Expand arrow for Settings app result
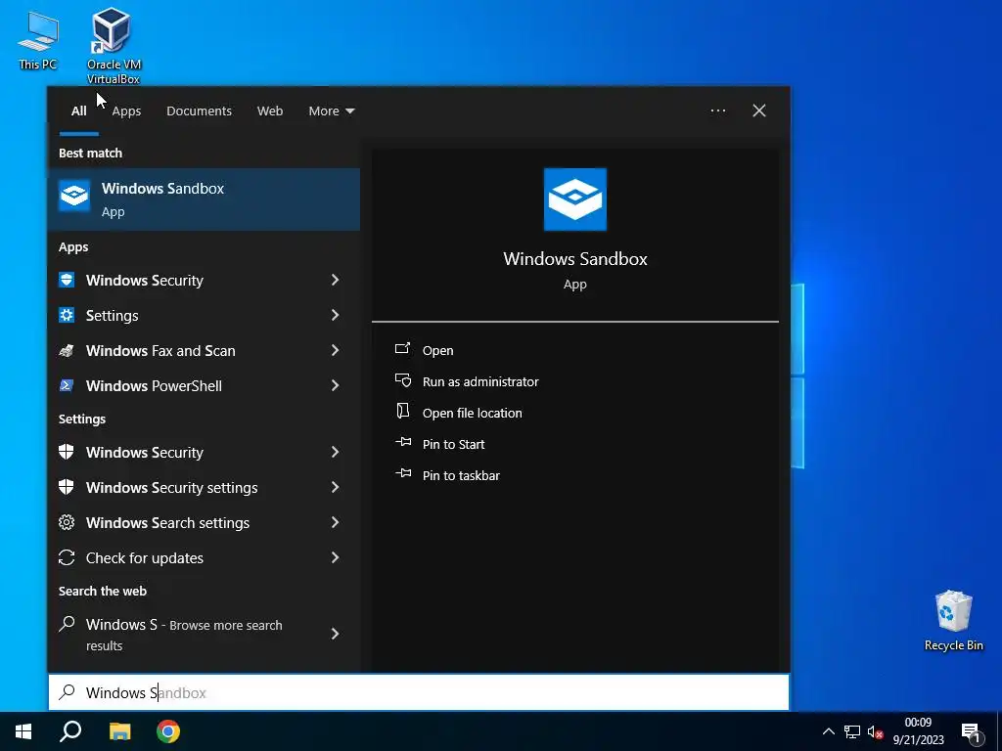Viewport: 1002px width, 751px height. point(335,315)
